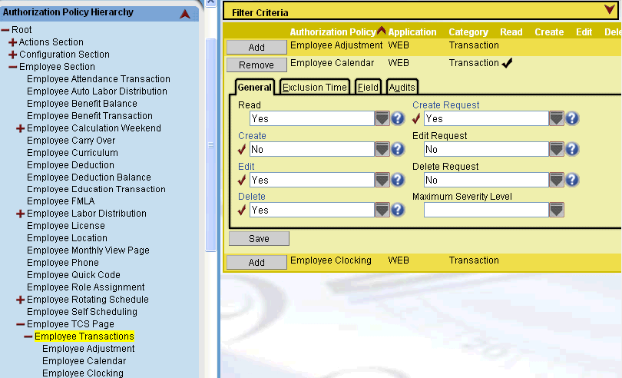Switch to the Audits tab
The width and height of the screenshot is (622, 378).
pos(402,88)
